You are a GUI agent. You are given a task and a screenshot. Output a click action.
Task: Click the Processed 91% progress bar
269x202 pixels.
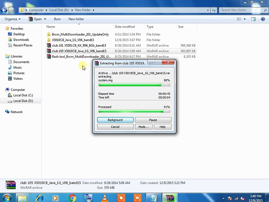click(x=134, y=111)
